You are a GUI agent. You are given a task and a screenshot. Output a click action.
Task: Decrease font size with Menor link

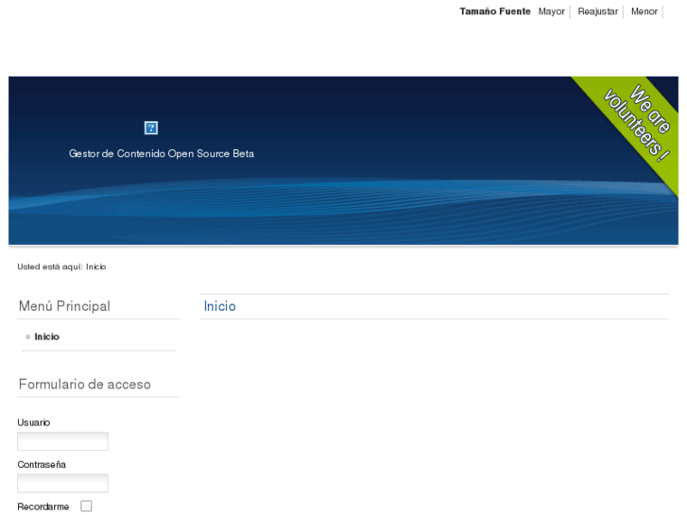point(644,11)
